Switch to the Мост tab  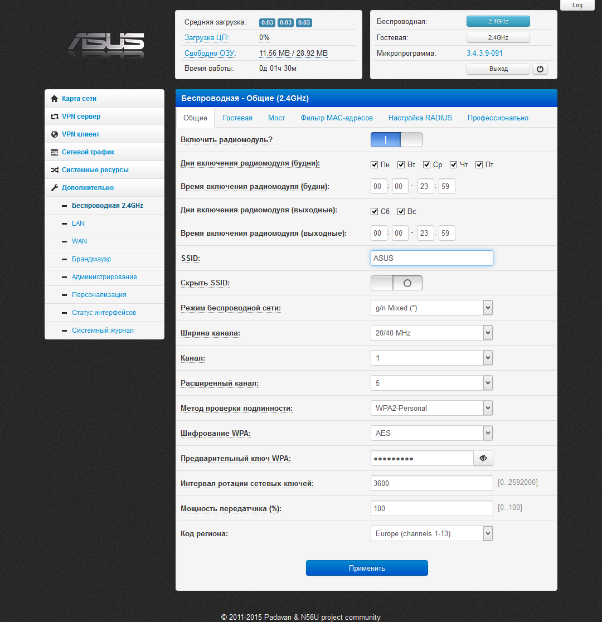click(x=276, y=118)
